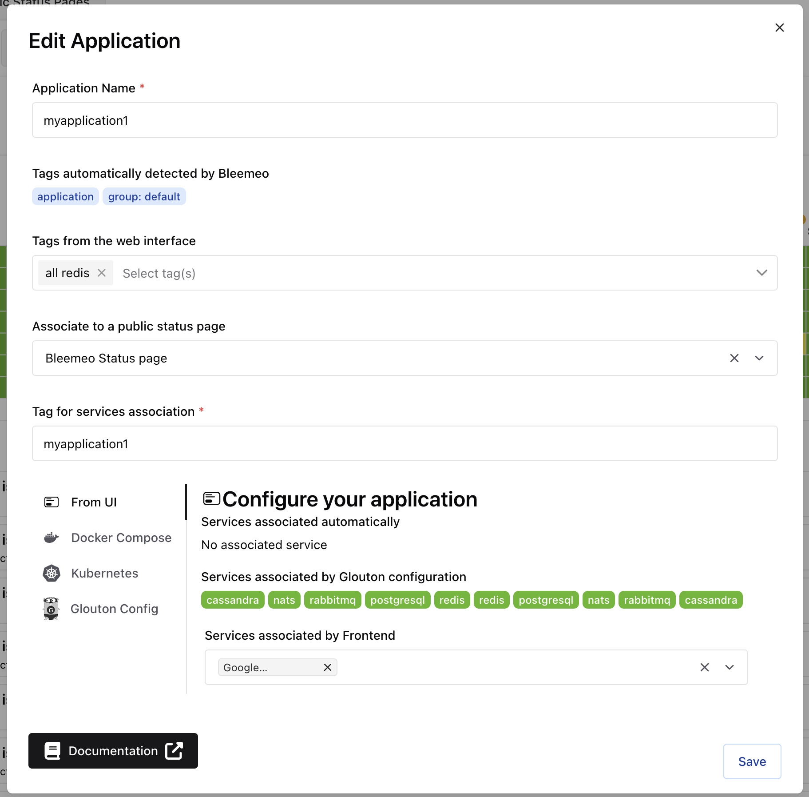This screenshot has width=809, height=797.
Task: Switch to the From UI tab
Action: tap(93, 502)
